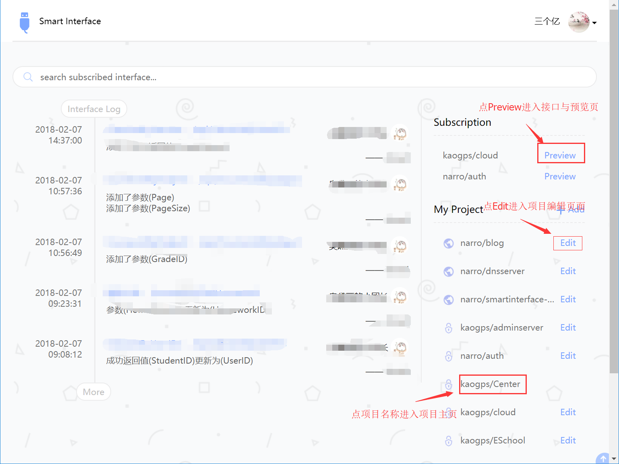Preview the kaogps/cloud subscription
The width and height of the screenshot is (619, 464).
[x=560, y=156]
